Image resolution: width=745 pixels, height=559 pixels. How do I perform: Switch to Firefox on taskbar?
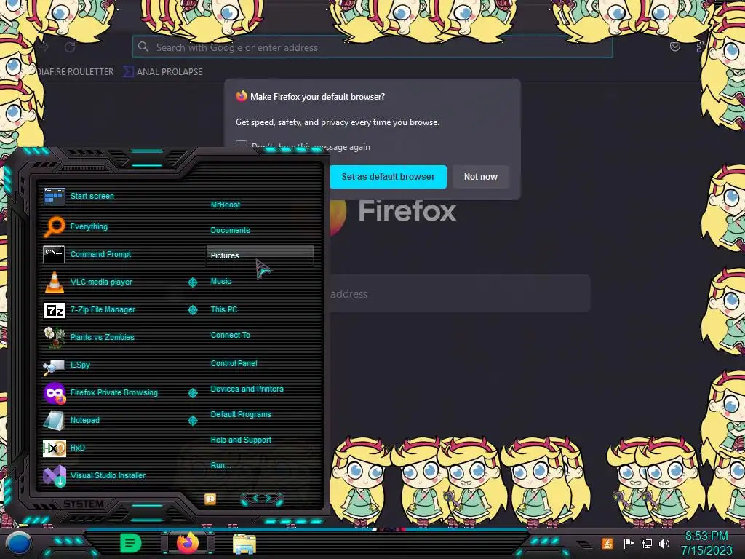(x=188, y=543)
